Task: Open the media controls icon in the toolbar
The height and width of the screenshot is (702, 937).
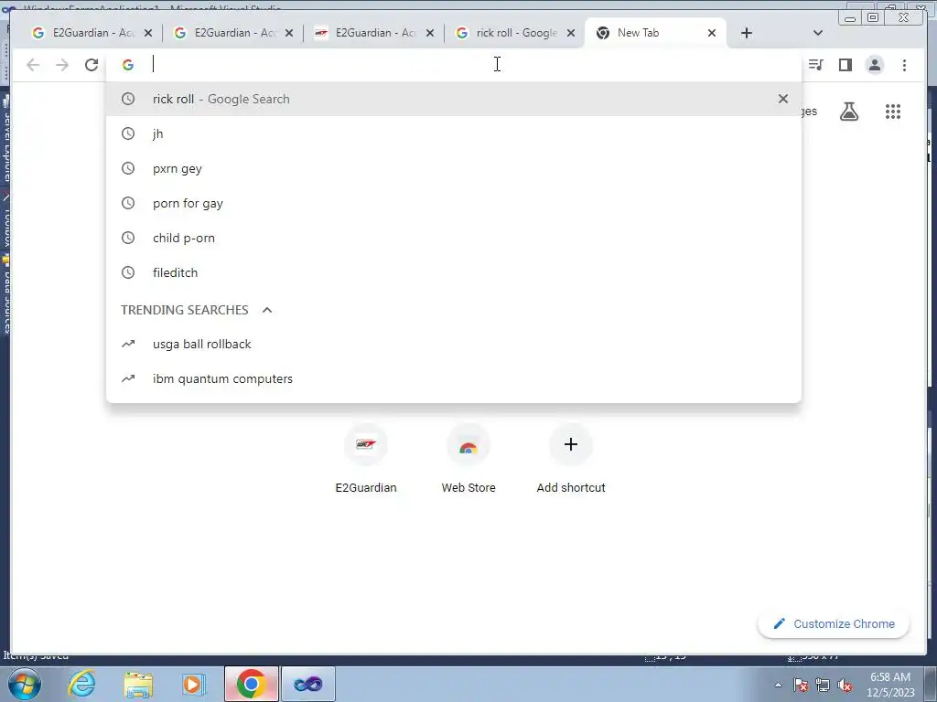Action: (x=815, y=65)
